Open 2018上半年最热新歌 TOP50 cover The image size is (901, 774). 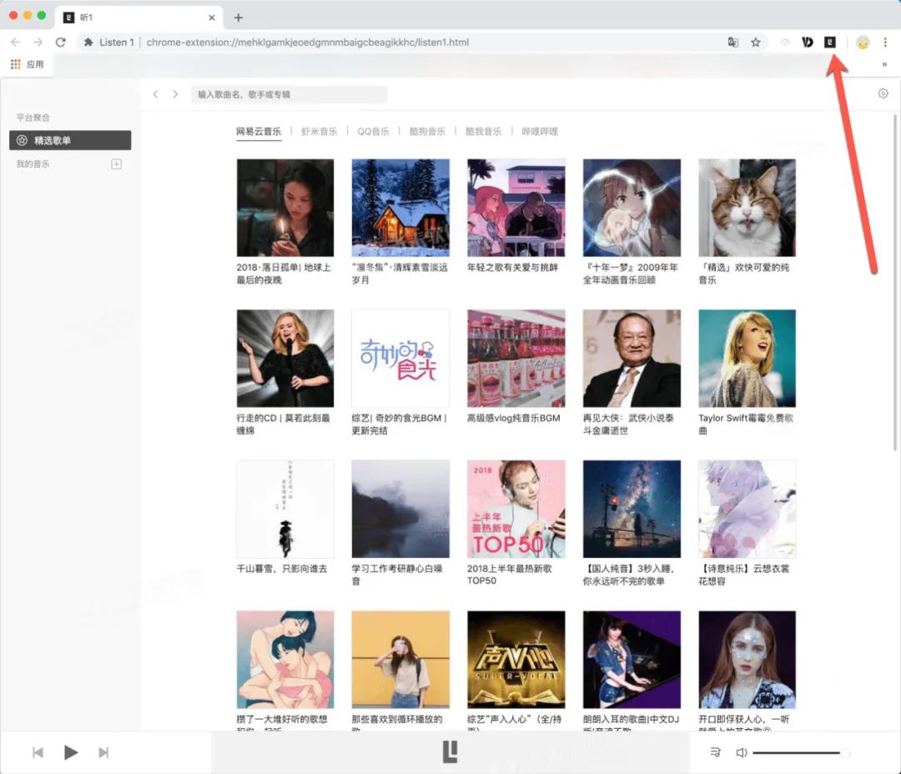pyautogui.click(x=516, y=509)
